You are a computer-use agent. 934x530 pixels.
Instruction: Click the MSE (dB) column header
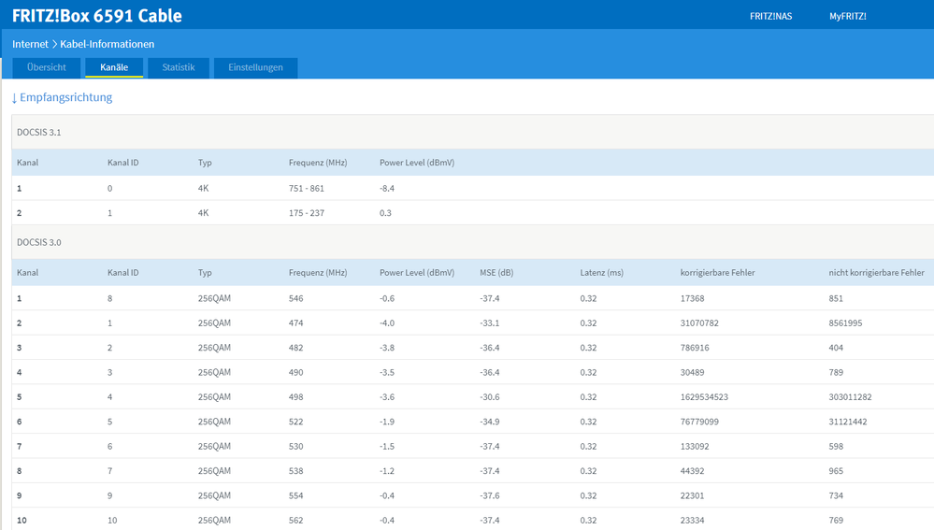coord(496,273)
